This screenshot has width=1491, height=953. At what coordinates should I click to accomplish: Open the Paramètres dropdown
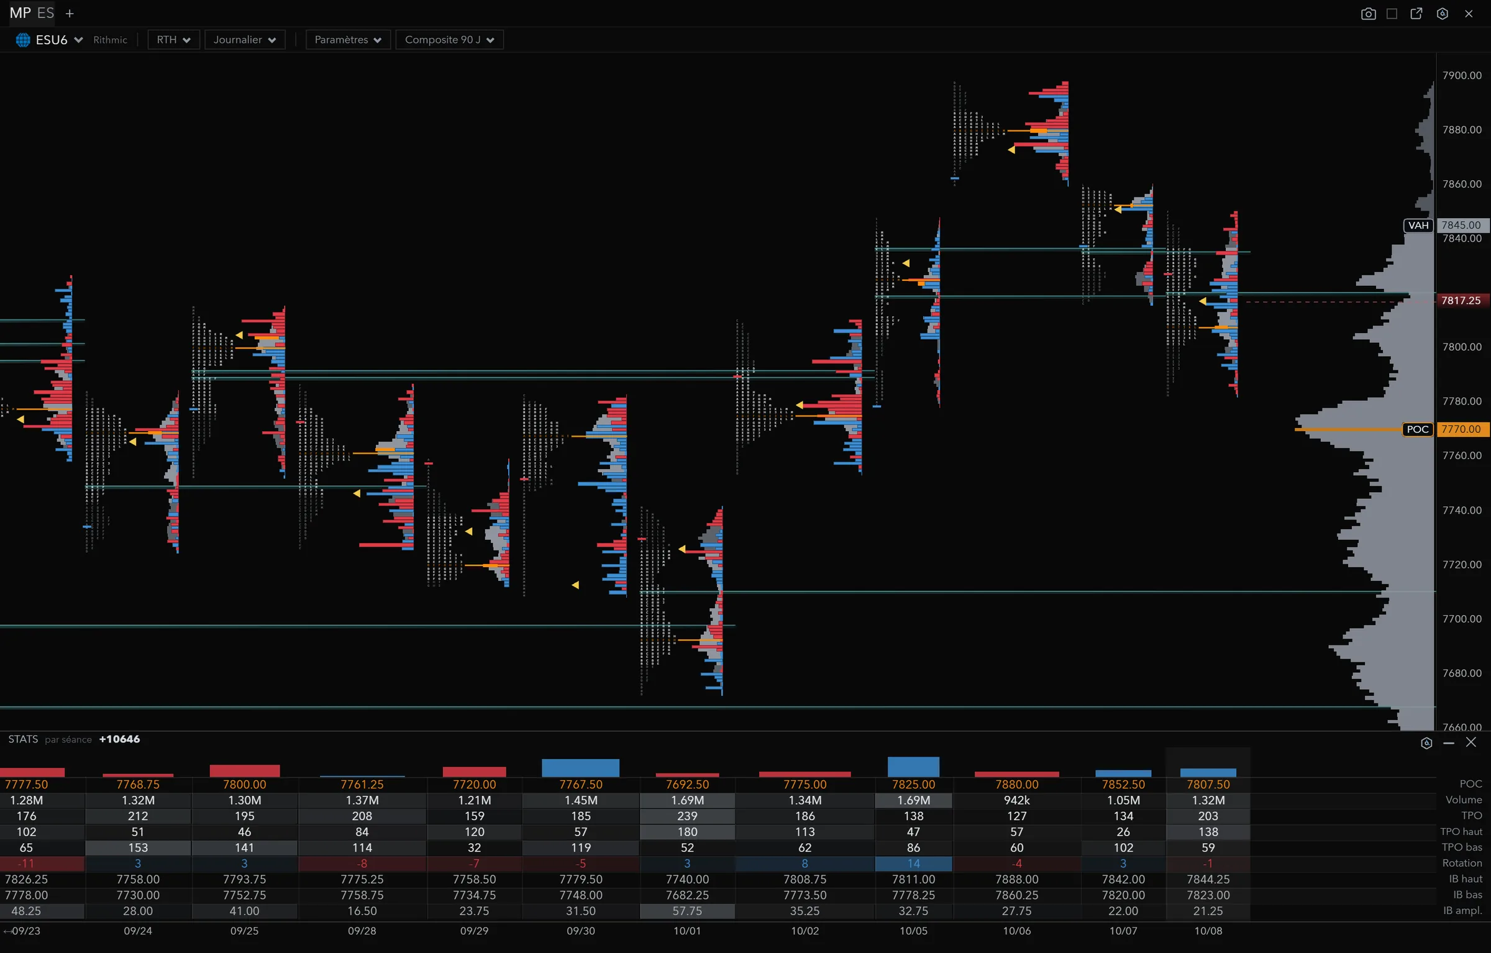(x=348, y=40)
